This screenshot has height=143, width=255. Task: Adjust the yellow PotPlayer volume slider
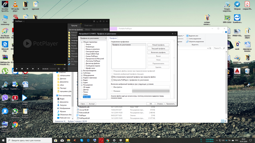coord(61,64)
